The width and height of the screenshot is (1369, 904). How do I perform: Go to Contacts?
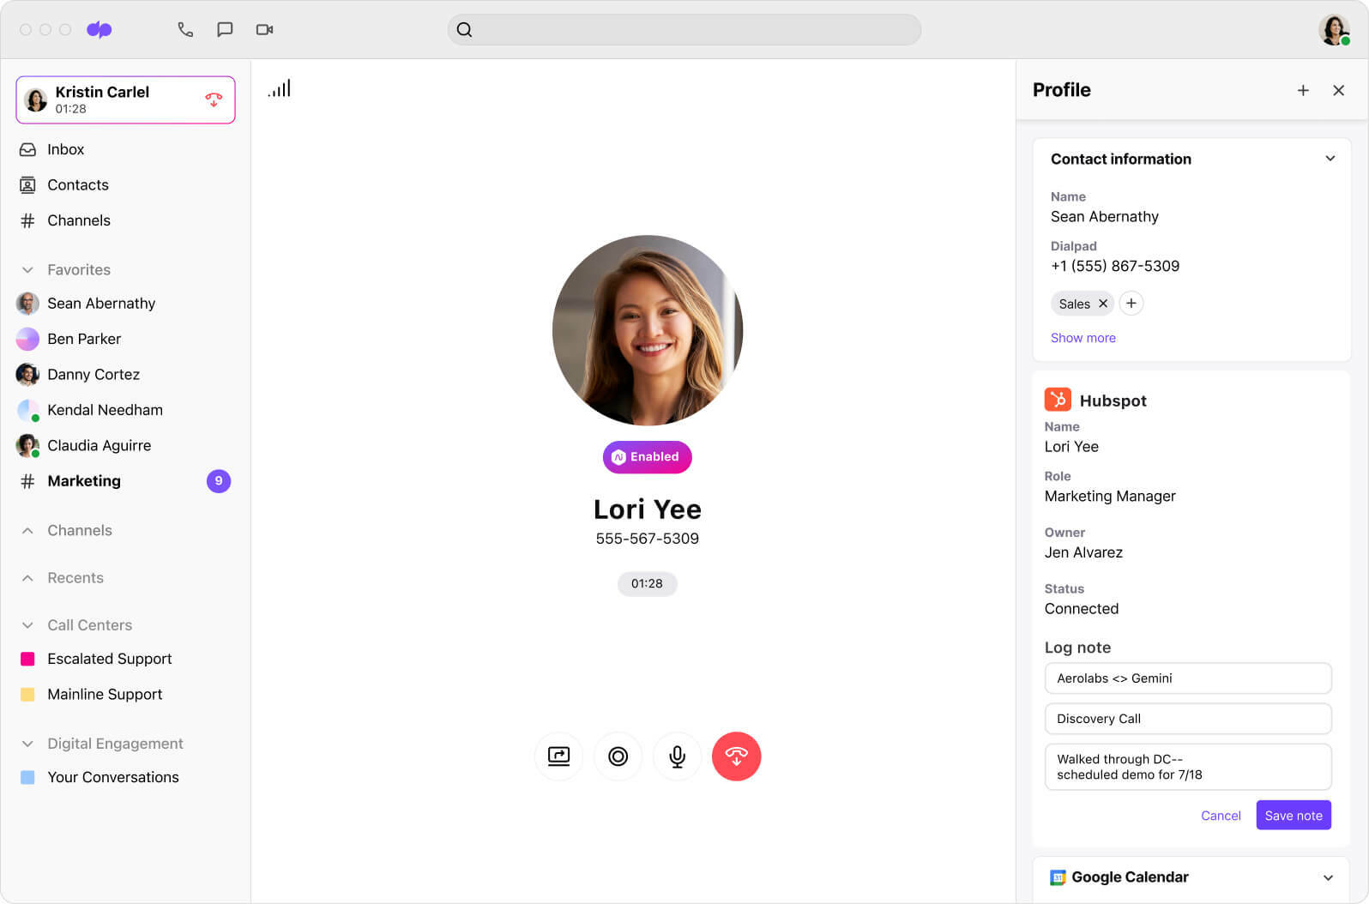(x=125, y=184)
